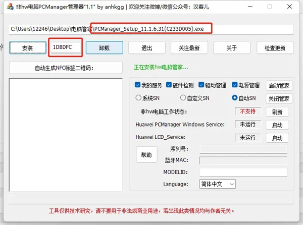Click the 正在安装hw电脑管家 status text

161,67
